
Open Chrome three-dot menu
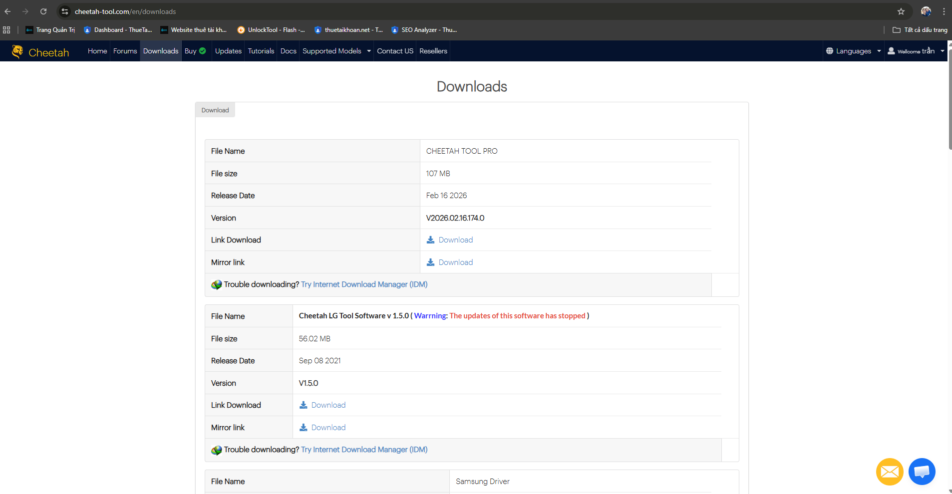944,11
